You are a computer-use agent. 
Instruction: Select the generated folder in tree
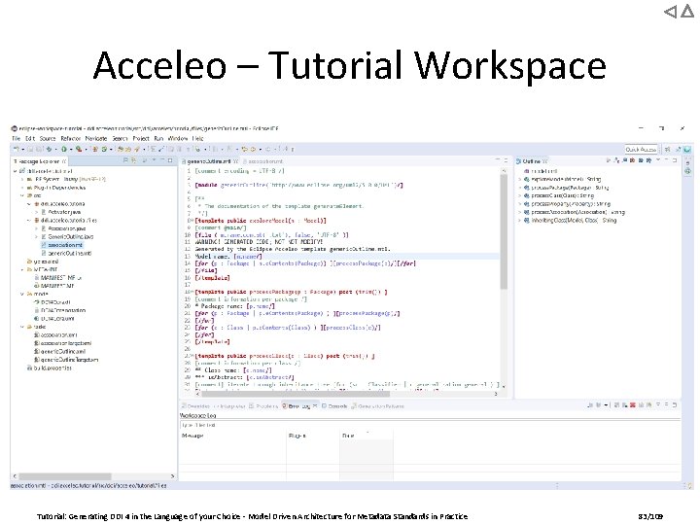[x=43, y=262]
